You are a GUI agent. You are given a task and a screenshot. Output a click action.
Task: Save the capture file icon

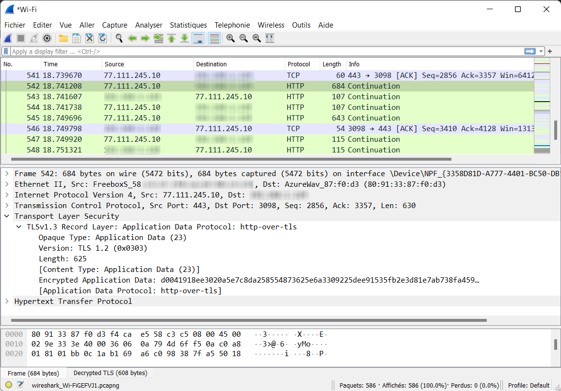point(76,38)
